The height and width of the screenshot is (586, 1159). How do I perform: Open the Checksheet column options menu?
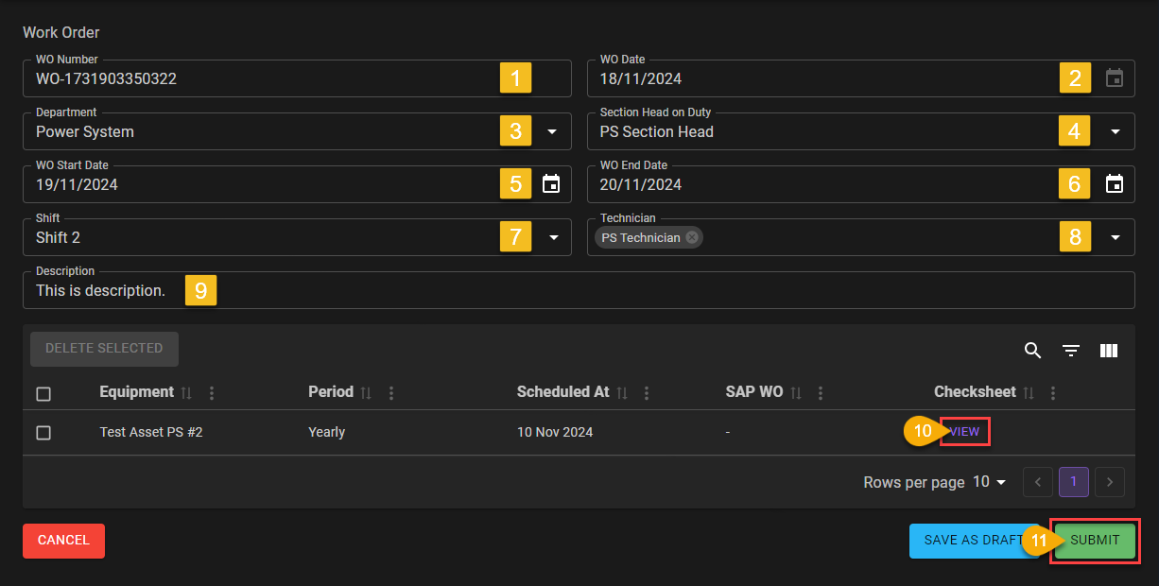1053,392
